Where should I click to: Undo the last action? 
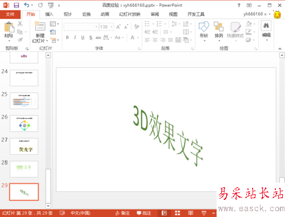(26, 5)
